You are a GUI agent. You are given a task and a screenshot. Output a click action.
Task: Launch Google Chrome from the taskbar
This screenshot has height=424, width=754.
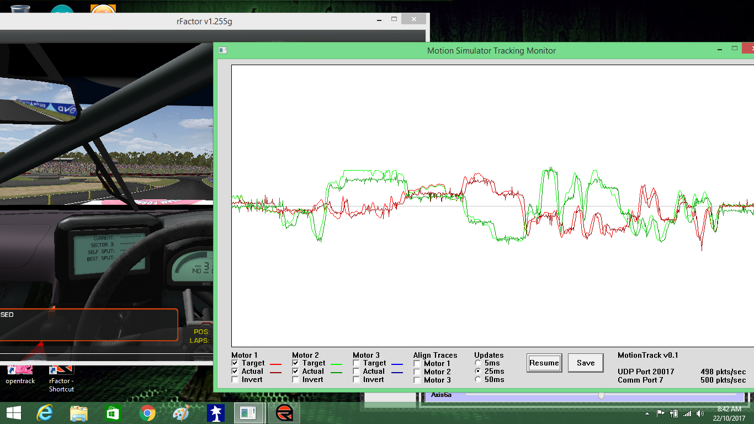(147, 413)
